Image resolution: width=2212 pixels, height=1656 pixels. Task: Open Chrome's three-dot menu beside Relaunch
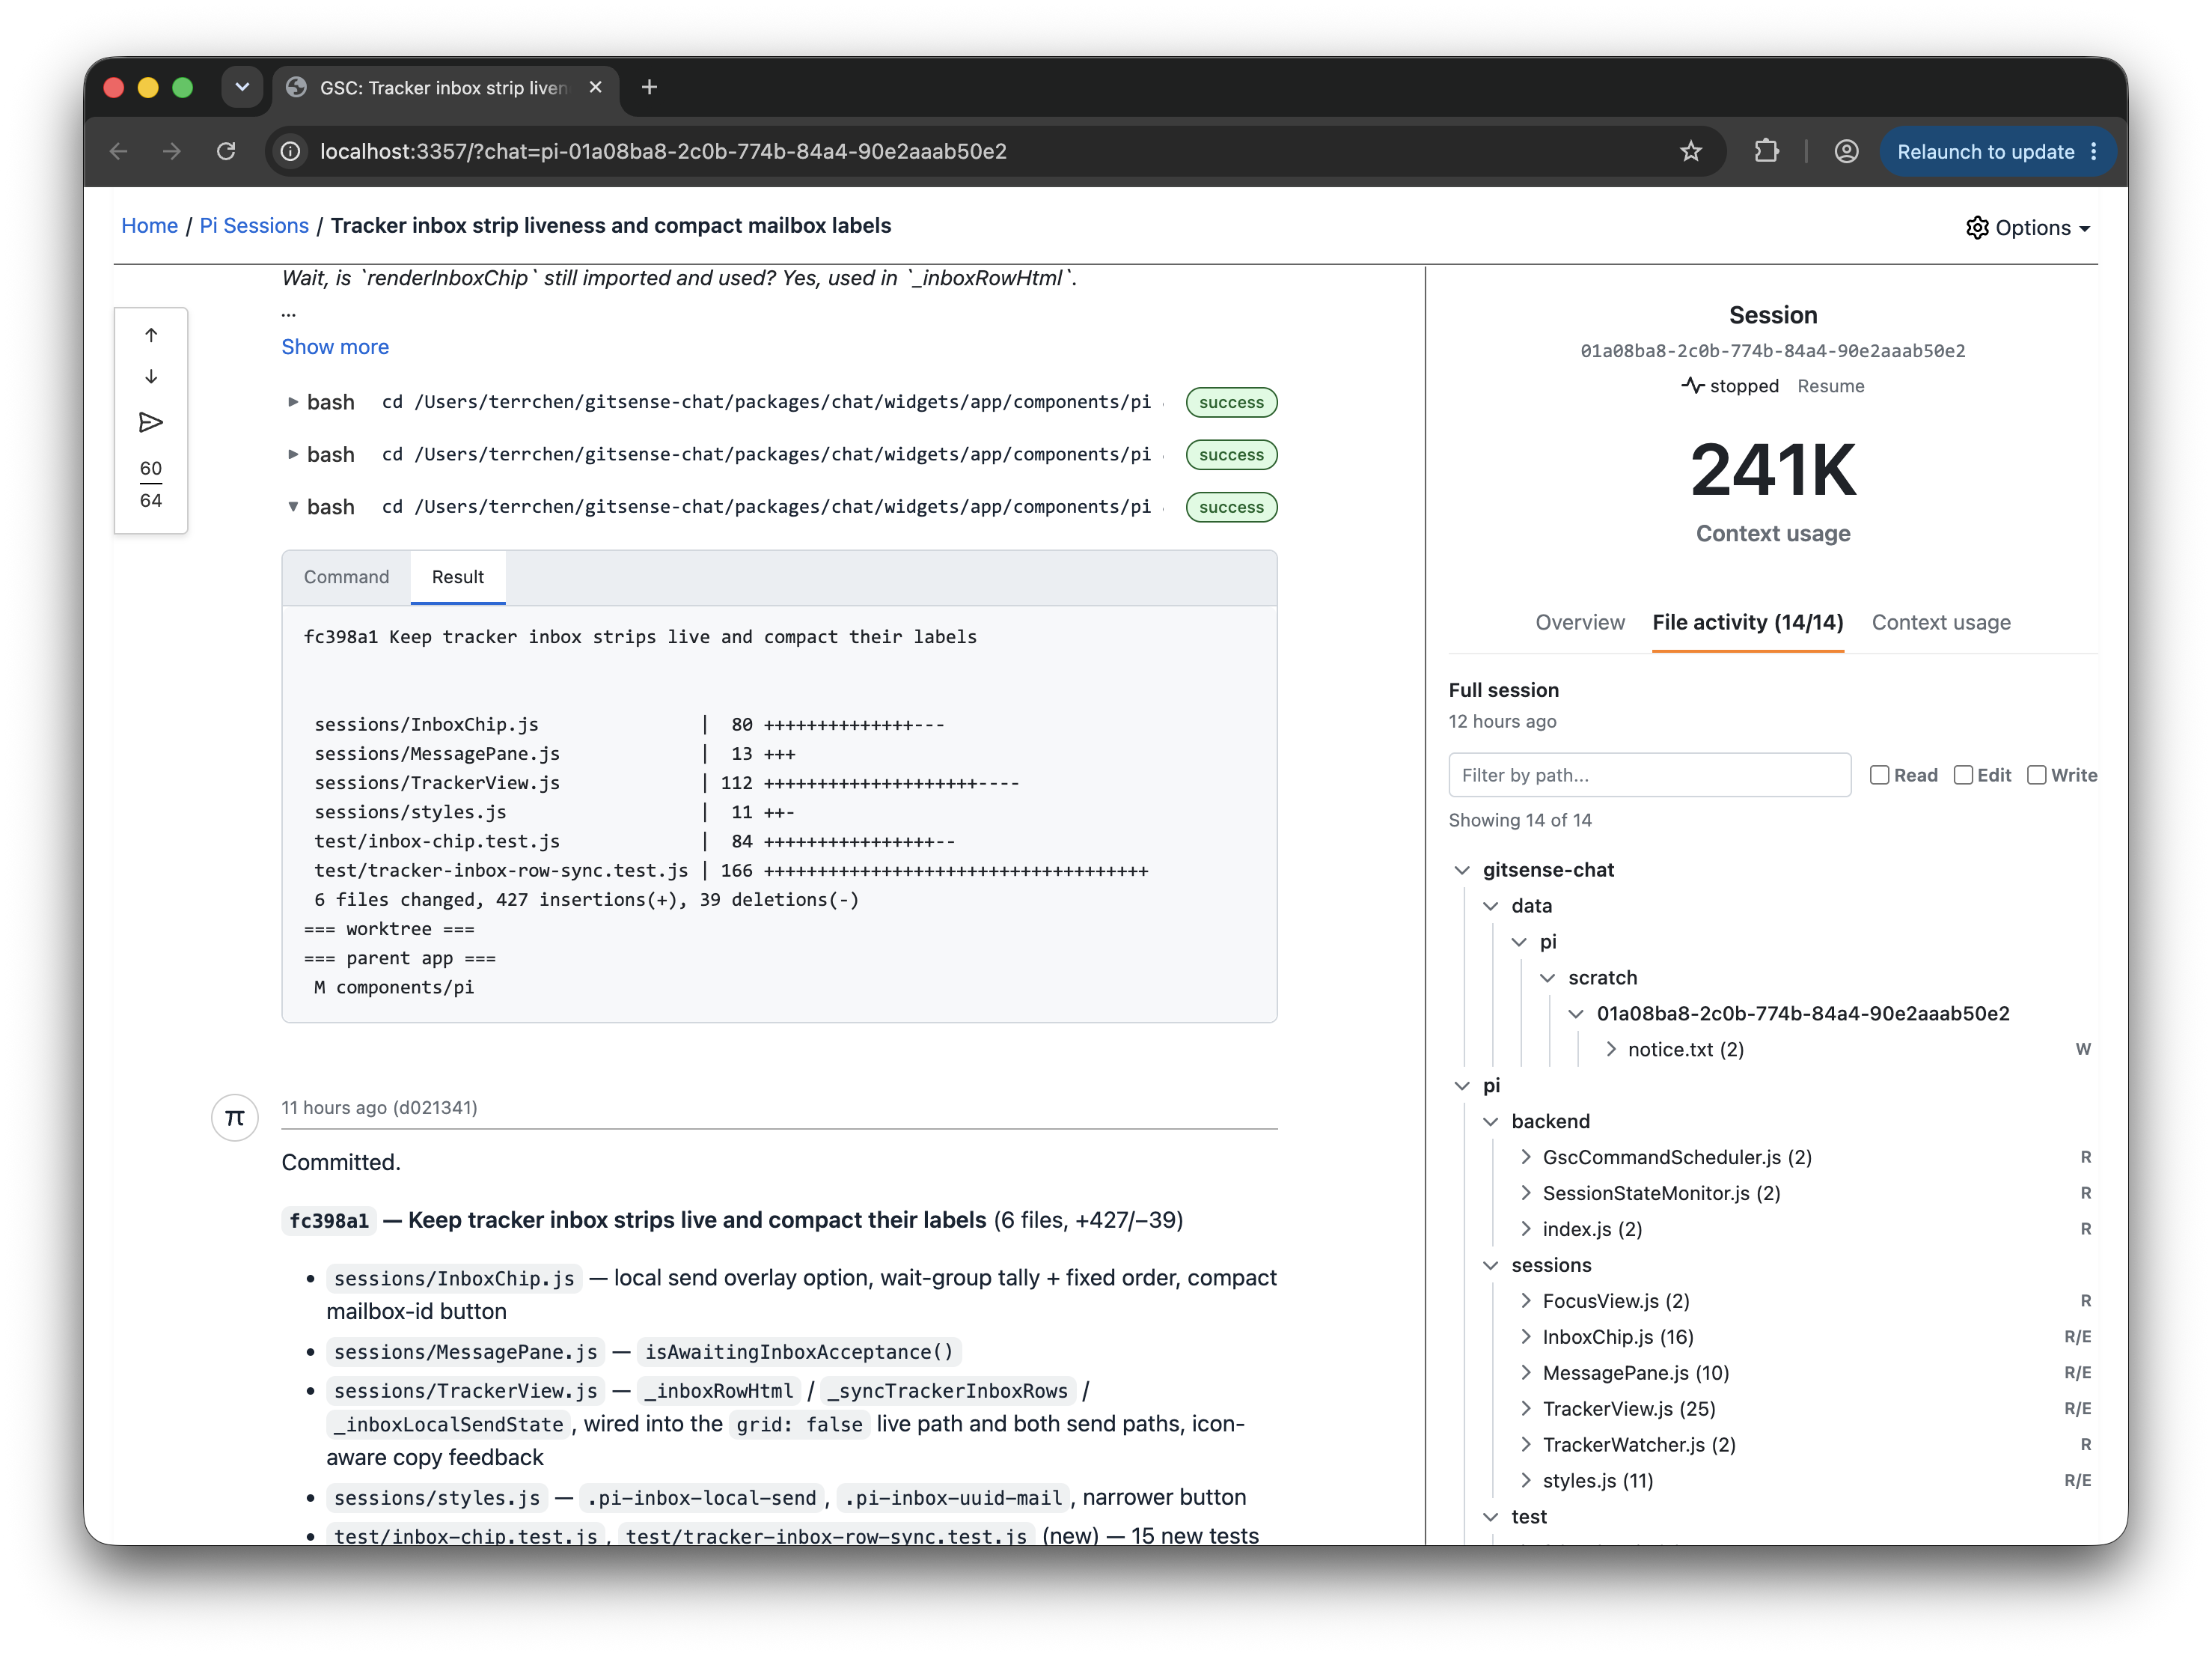[2094, 151]
